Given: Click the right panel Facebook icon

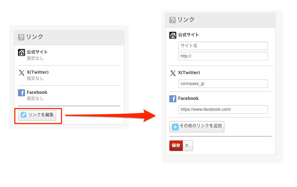Looking at the screenshot, I should click(x=173, y=99).
